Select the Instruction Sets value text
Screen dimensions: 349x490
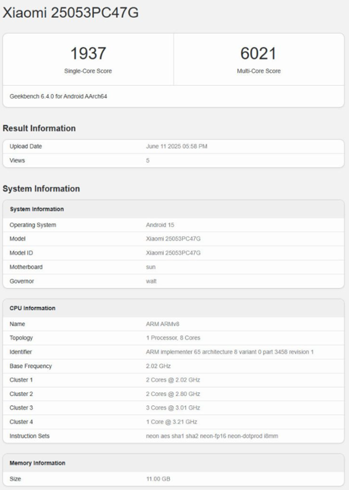coord(212,436)
